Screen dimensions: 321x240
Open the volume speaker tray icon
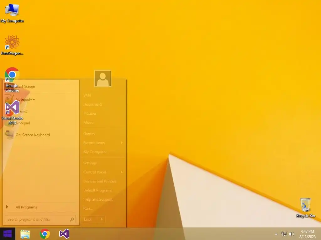(x=292, y=234)
